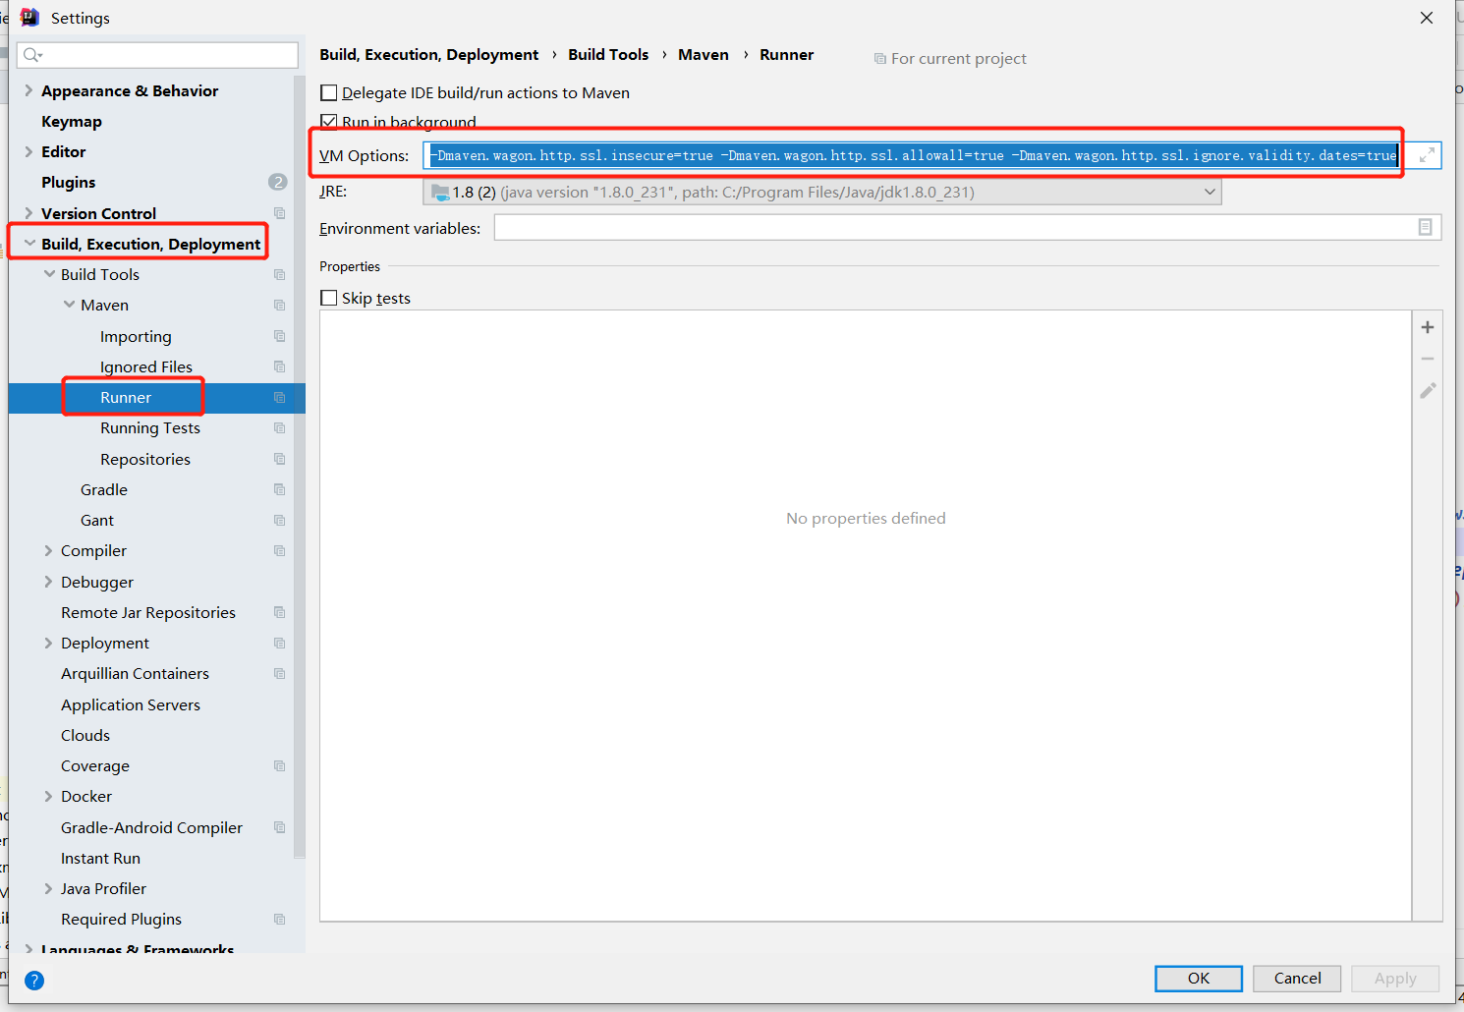Collapse the Build, Execution, Deployment section
The image size is (1464, 1012).
point(28,241)
